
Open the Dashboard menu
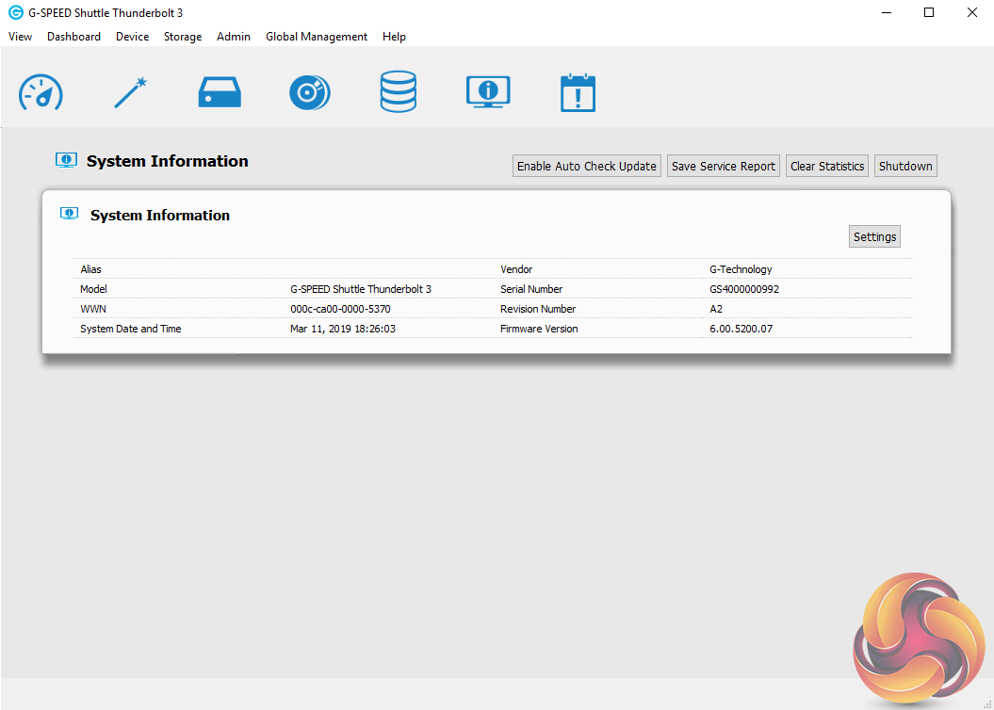[73, 37]
